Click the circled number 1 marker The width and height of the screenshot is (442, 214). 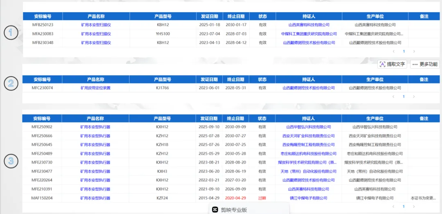pyautogui.click(x=11, y=33)
